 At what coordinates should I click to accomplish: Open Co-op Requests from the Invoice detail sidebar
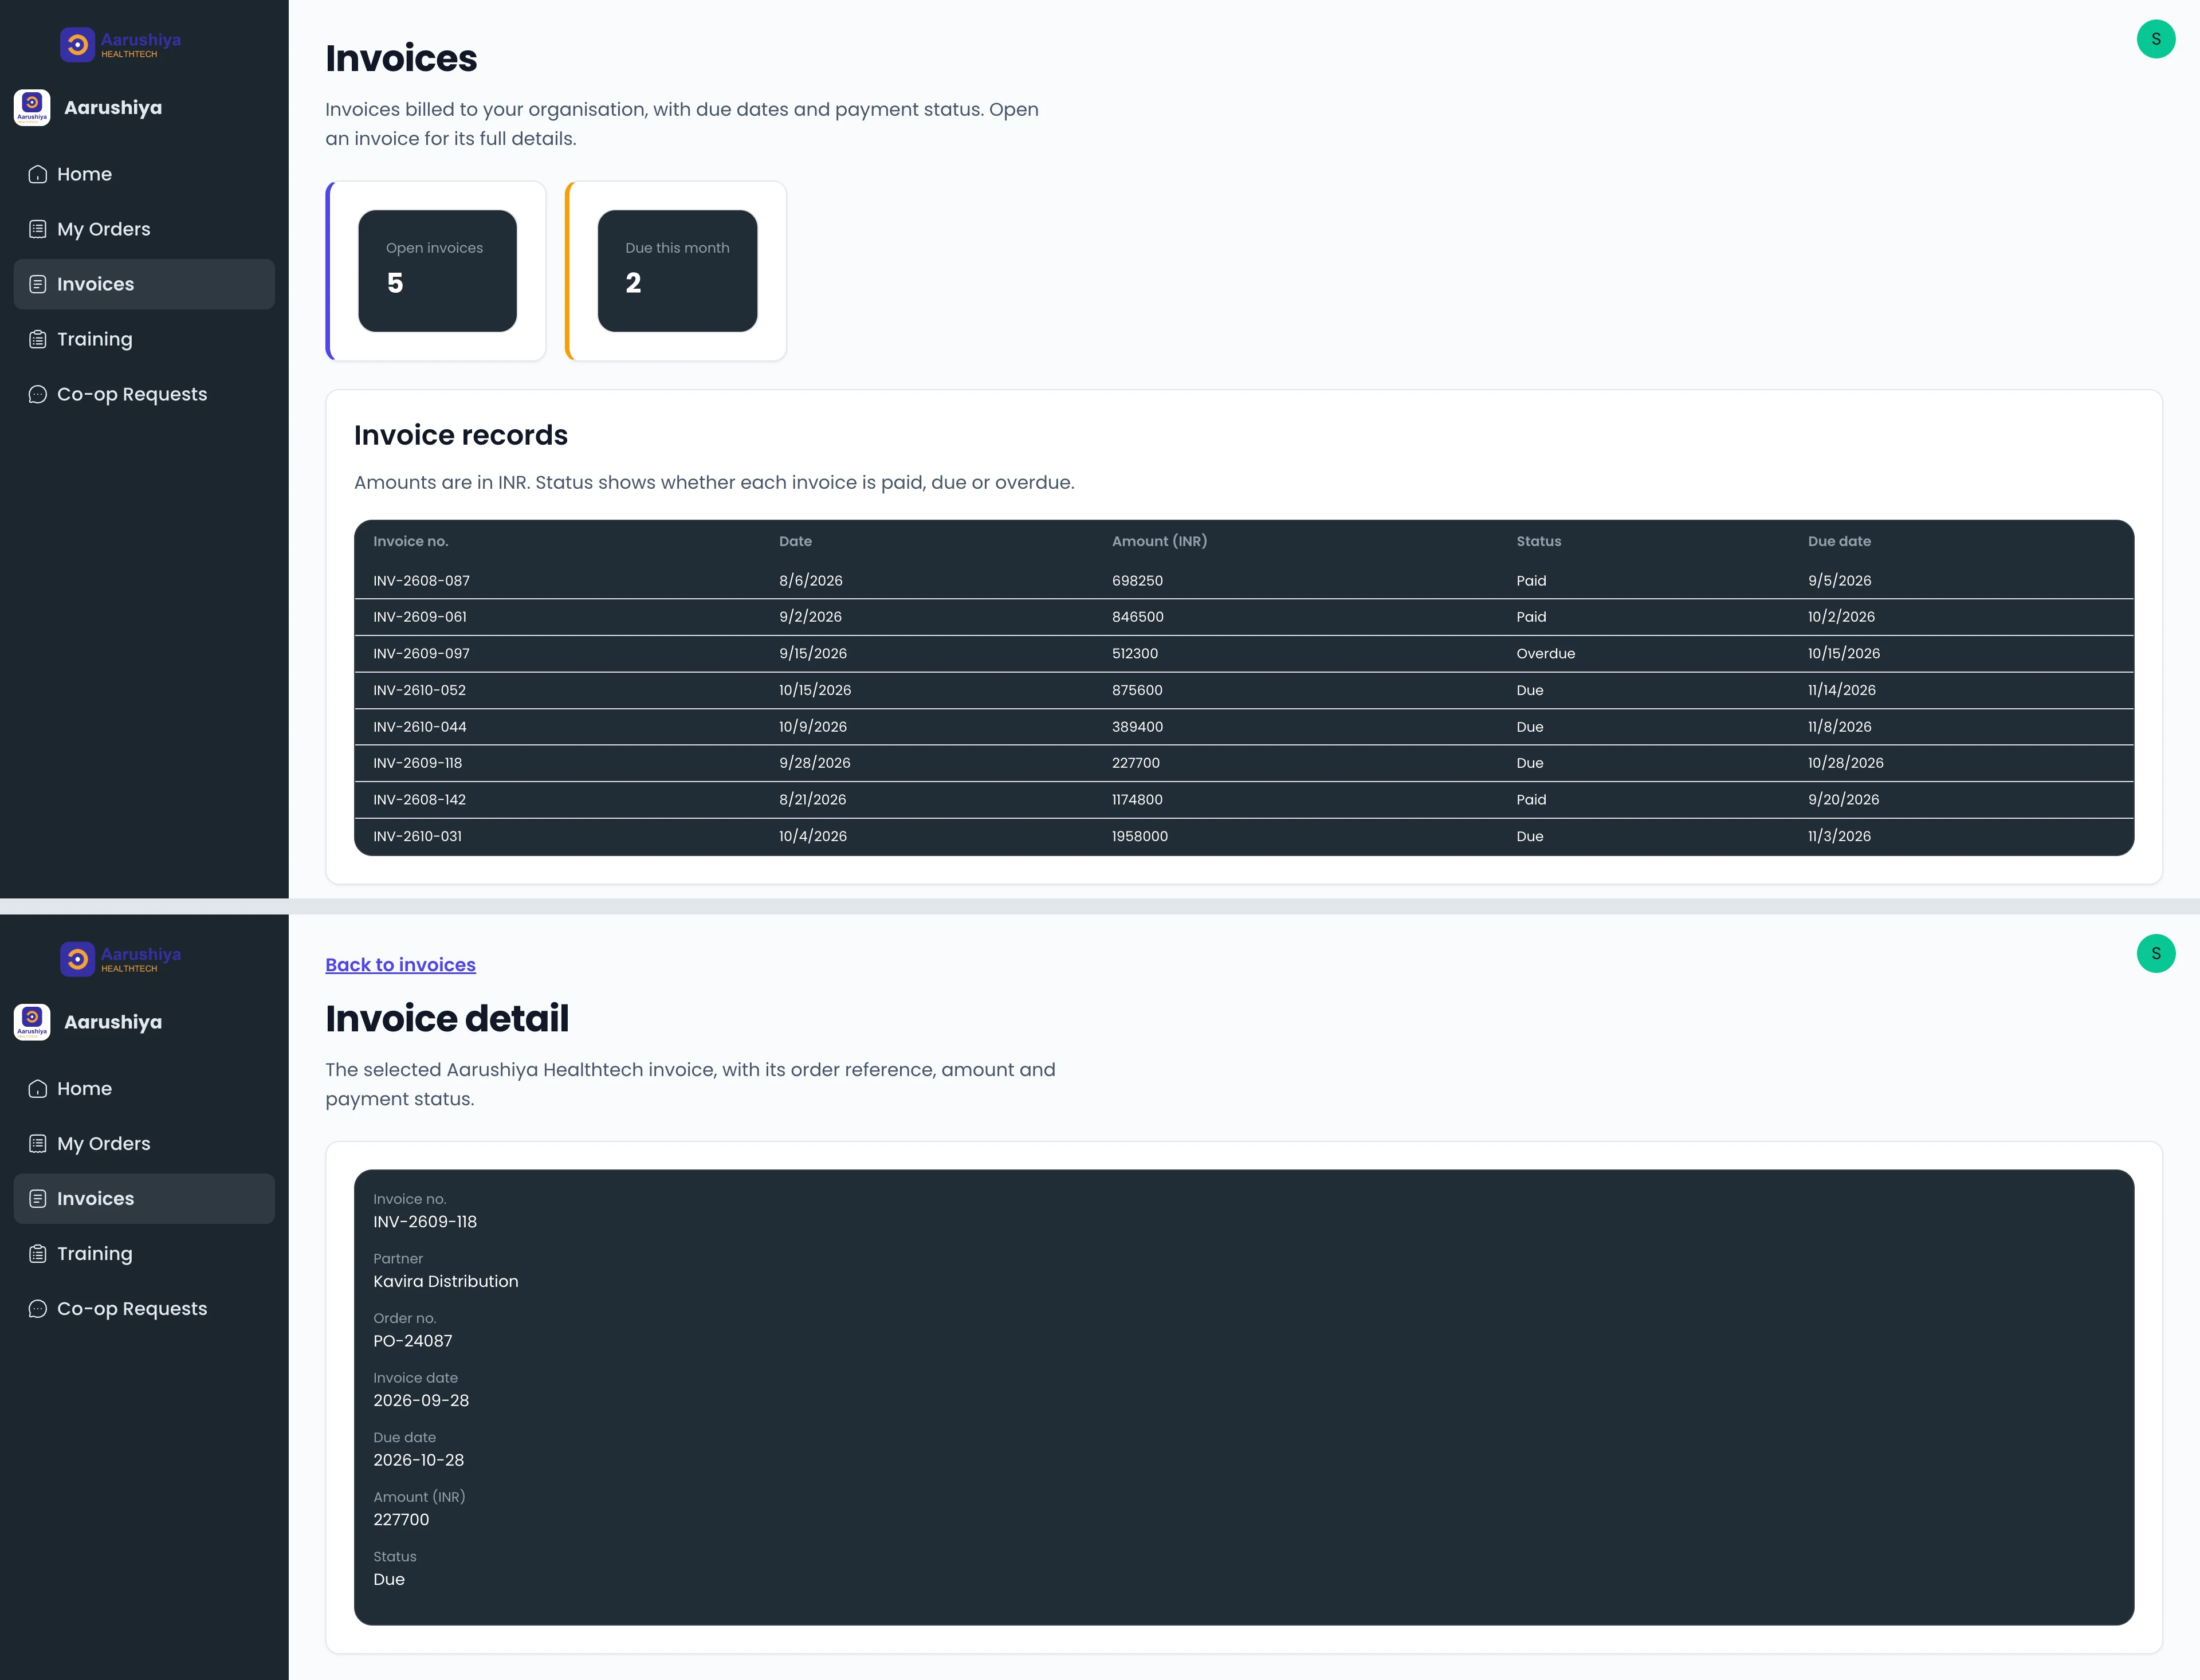[144, 1308]
